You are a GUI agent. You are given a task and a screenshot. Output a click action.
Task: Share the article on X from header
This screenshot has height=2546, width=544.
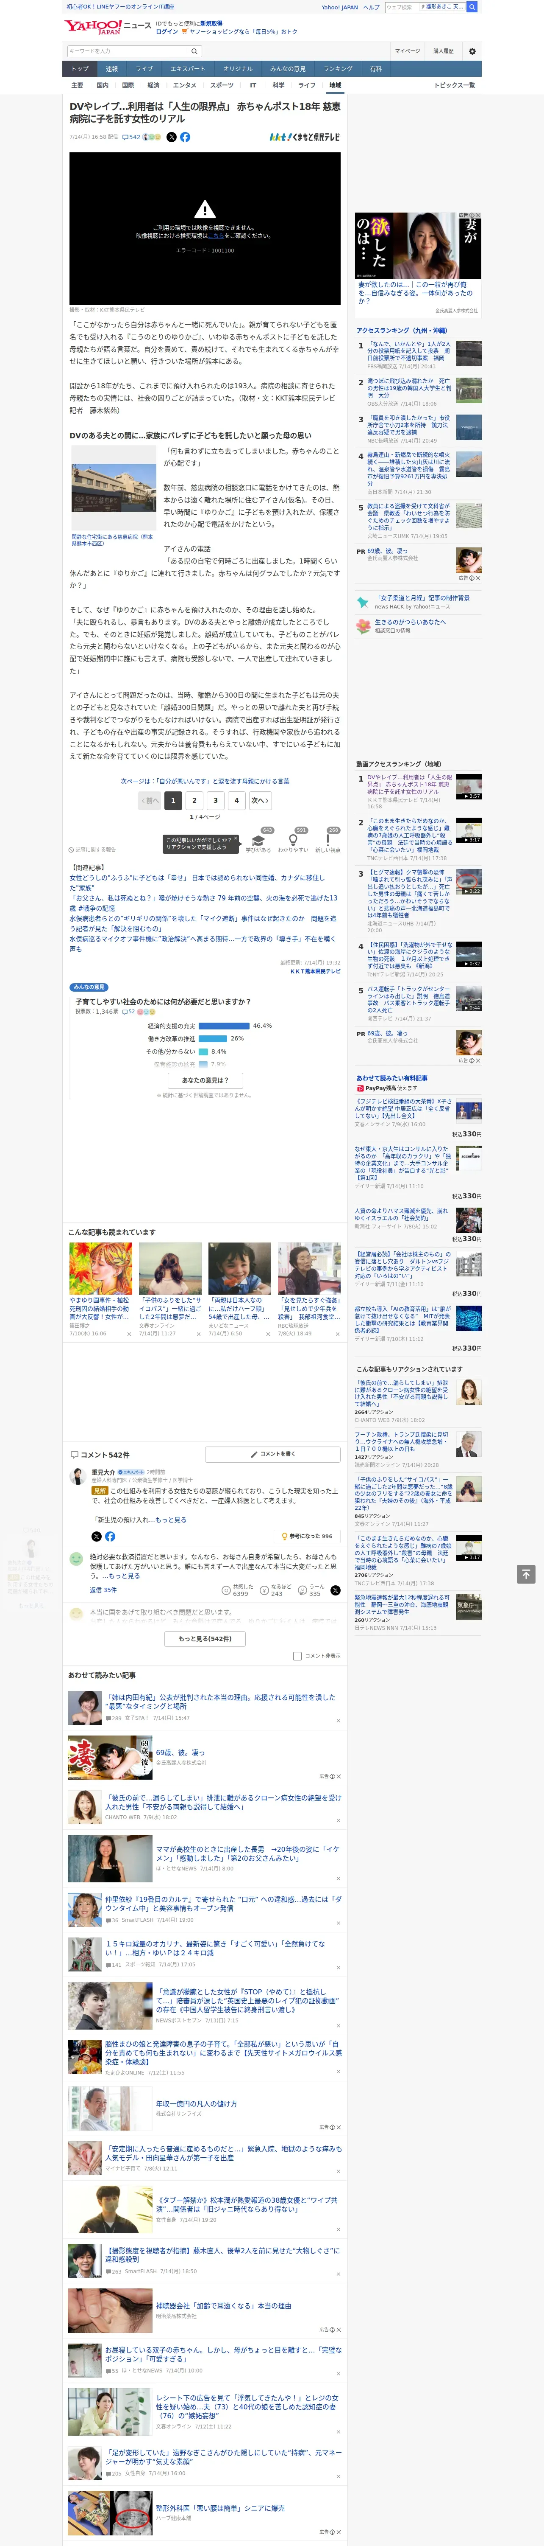pyautogui.click(x=171, y=137)
